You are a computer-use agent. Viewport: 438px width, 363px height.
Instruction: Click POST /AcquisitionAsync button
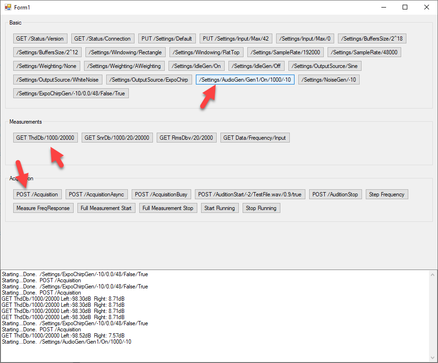tap(97, 194)
